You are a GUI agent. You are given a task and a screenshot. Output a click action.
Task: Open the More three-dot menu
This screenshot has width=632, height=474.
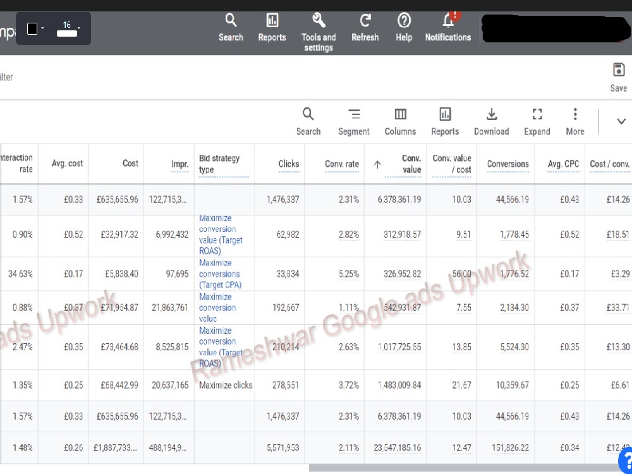574,121
